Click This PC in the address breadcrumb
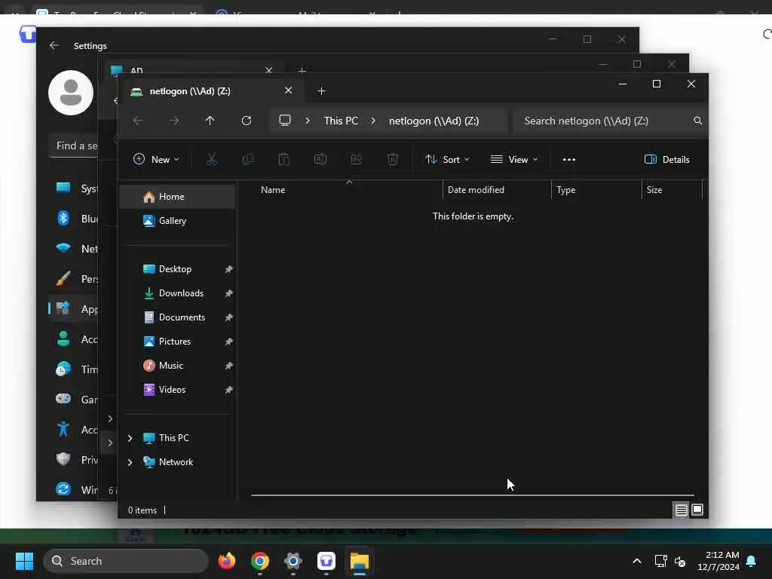This screenshot has width=772, height=579. pyautogui.click(x=341, y=121)
